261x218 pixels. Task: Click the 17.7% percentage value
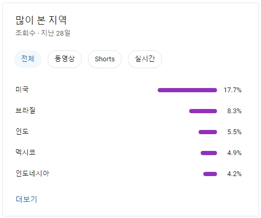(x=233, y=90)
